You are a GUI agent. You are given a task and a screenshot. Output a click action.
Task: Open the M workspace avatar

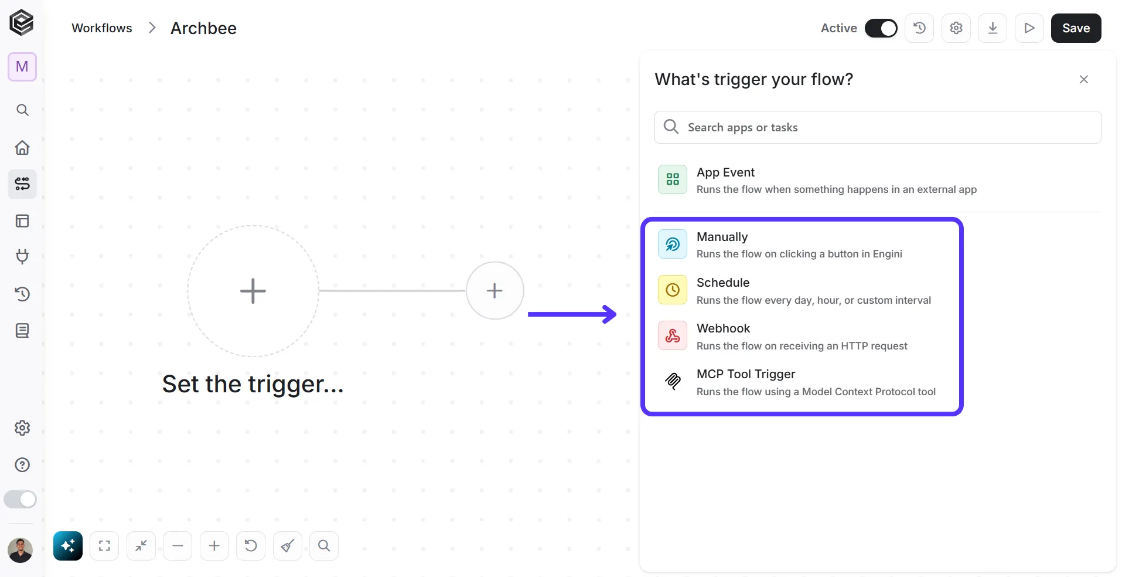(x=22, y=67)
